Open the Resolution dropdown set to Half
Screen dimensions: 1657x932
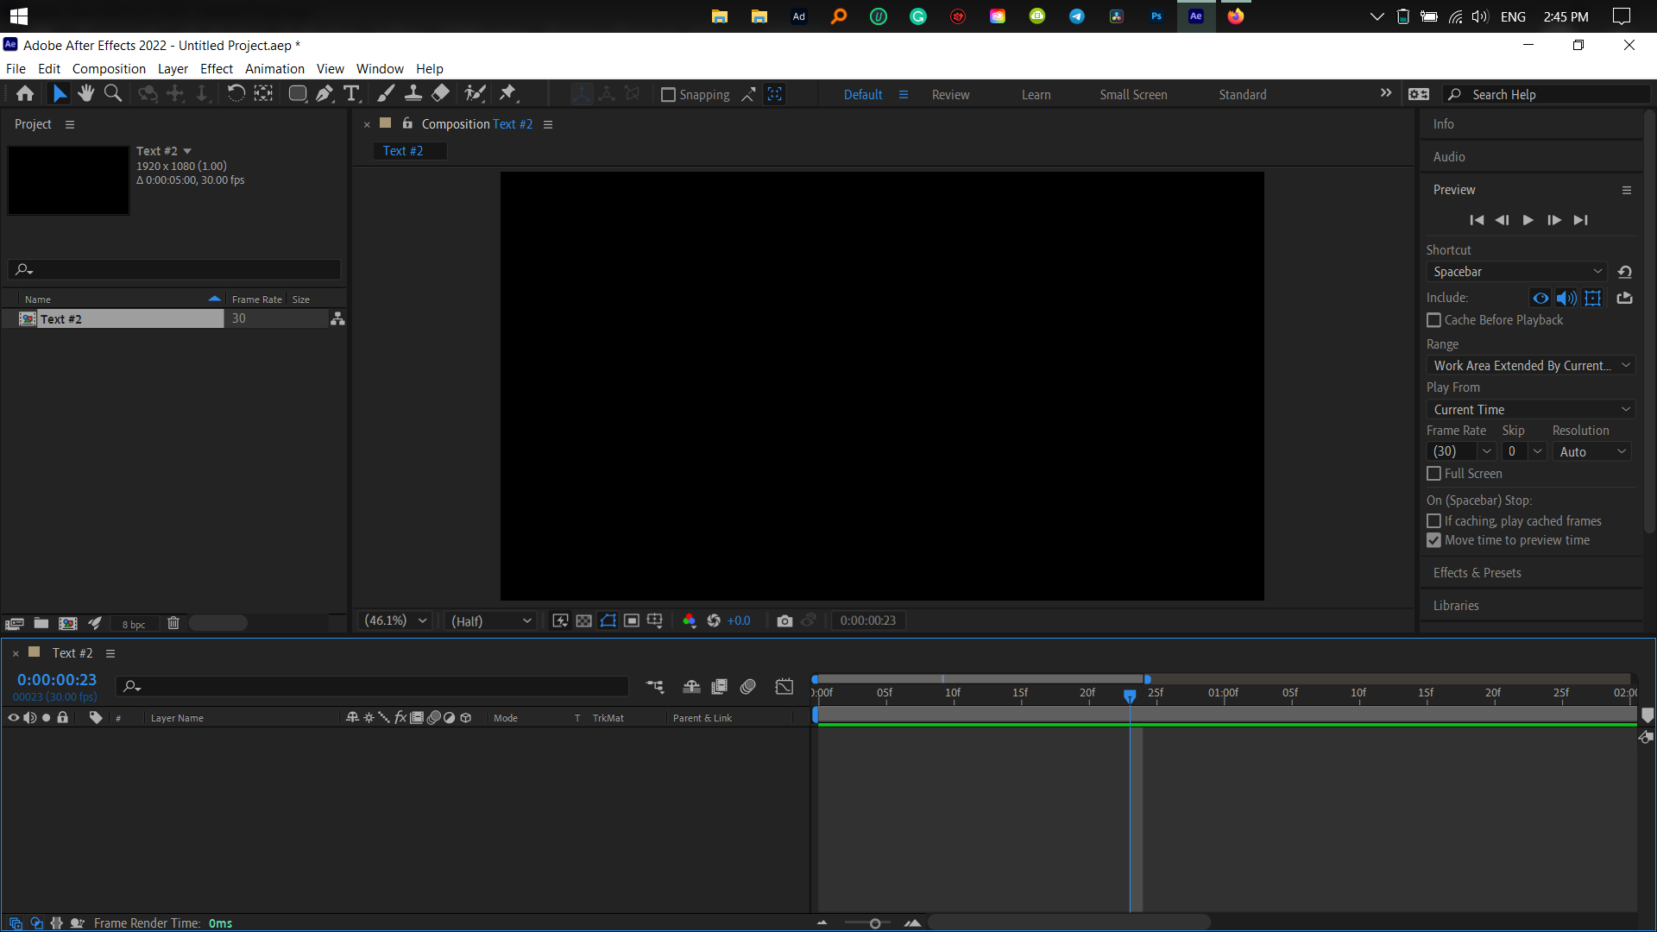coord(489,620)
